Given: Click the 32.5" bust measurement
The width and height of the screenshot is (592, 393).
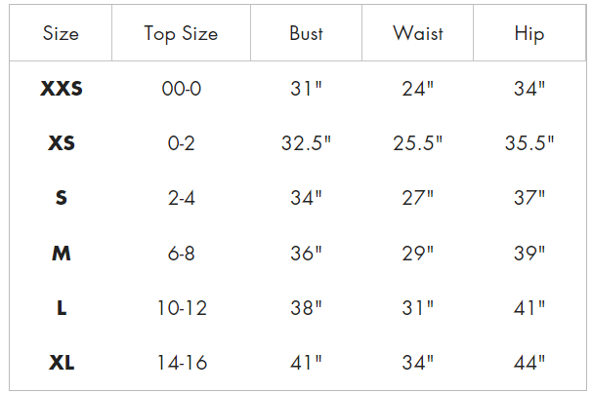Looking at the screenshot, I should (306, 143).
